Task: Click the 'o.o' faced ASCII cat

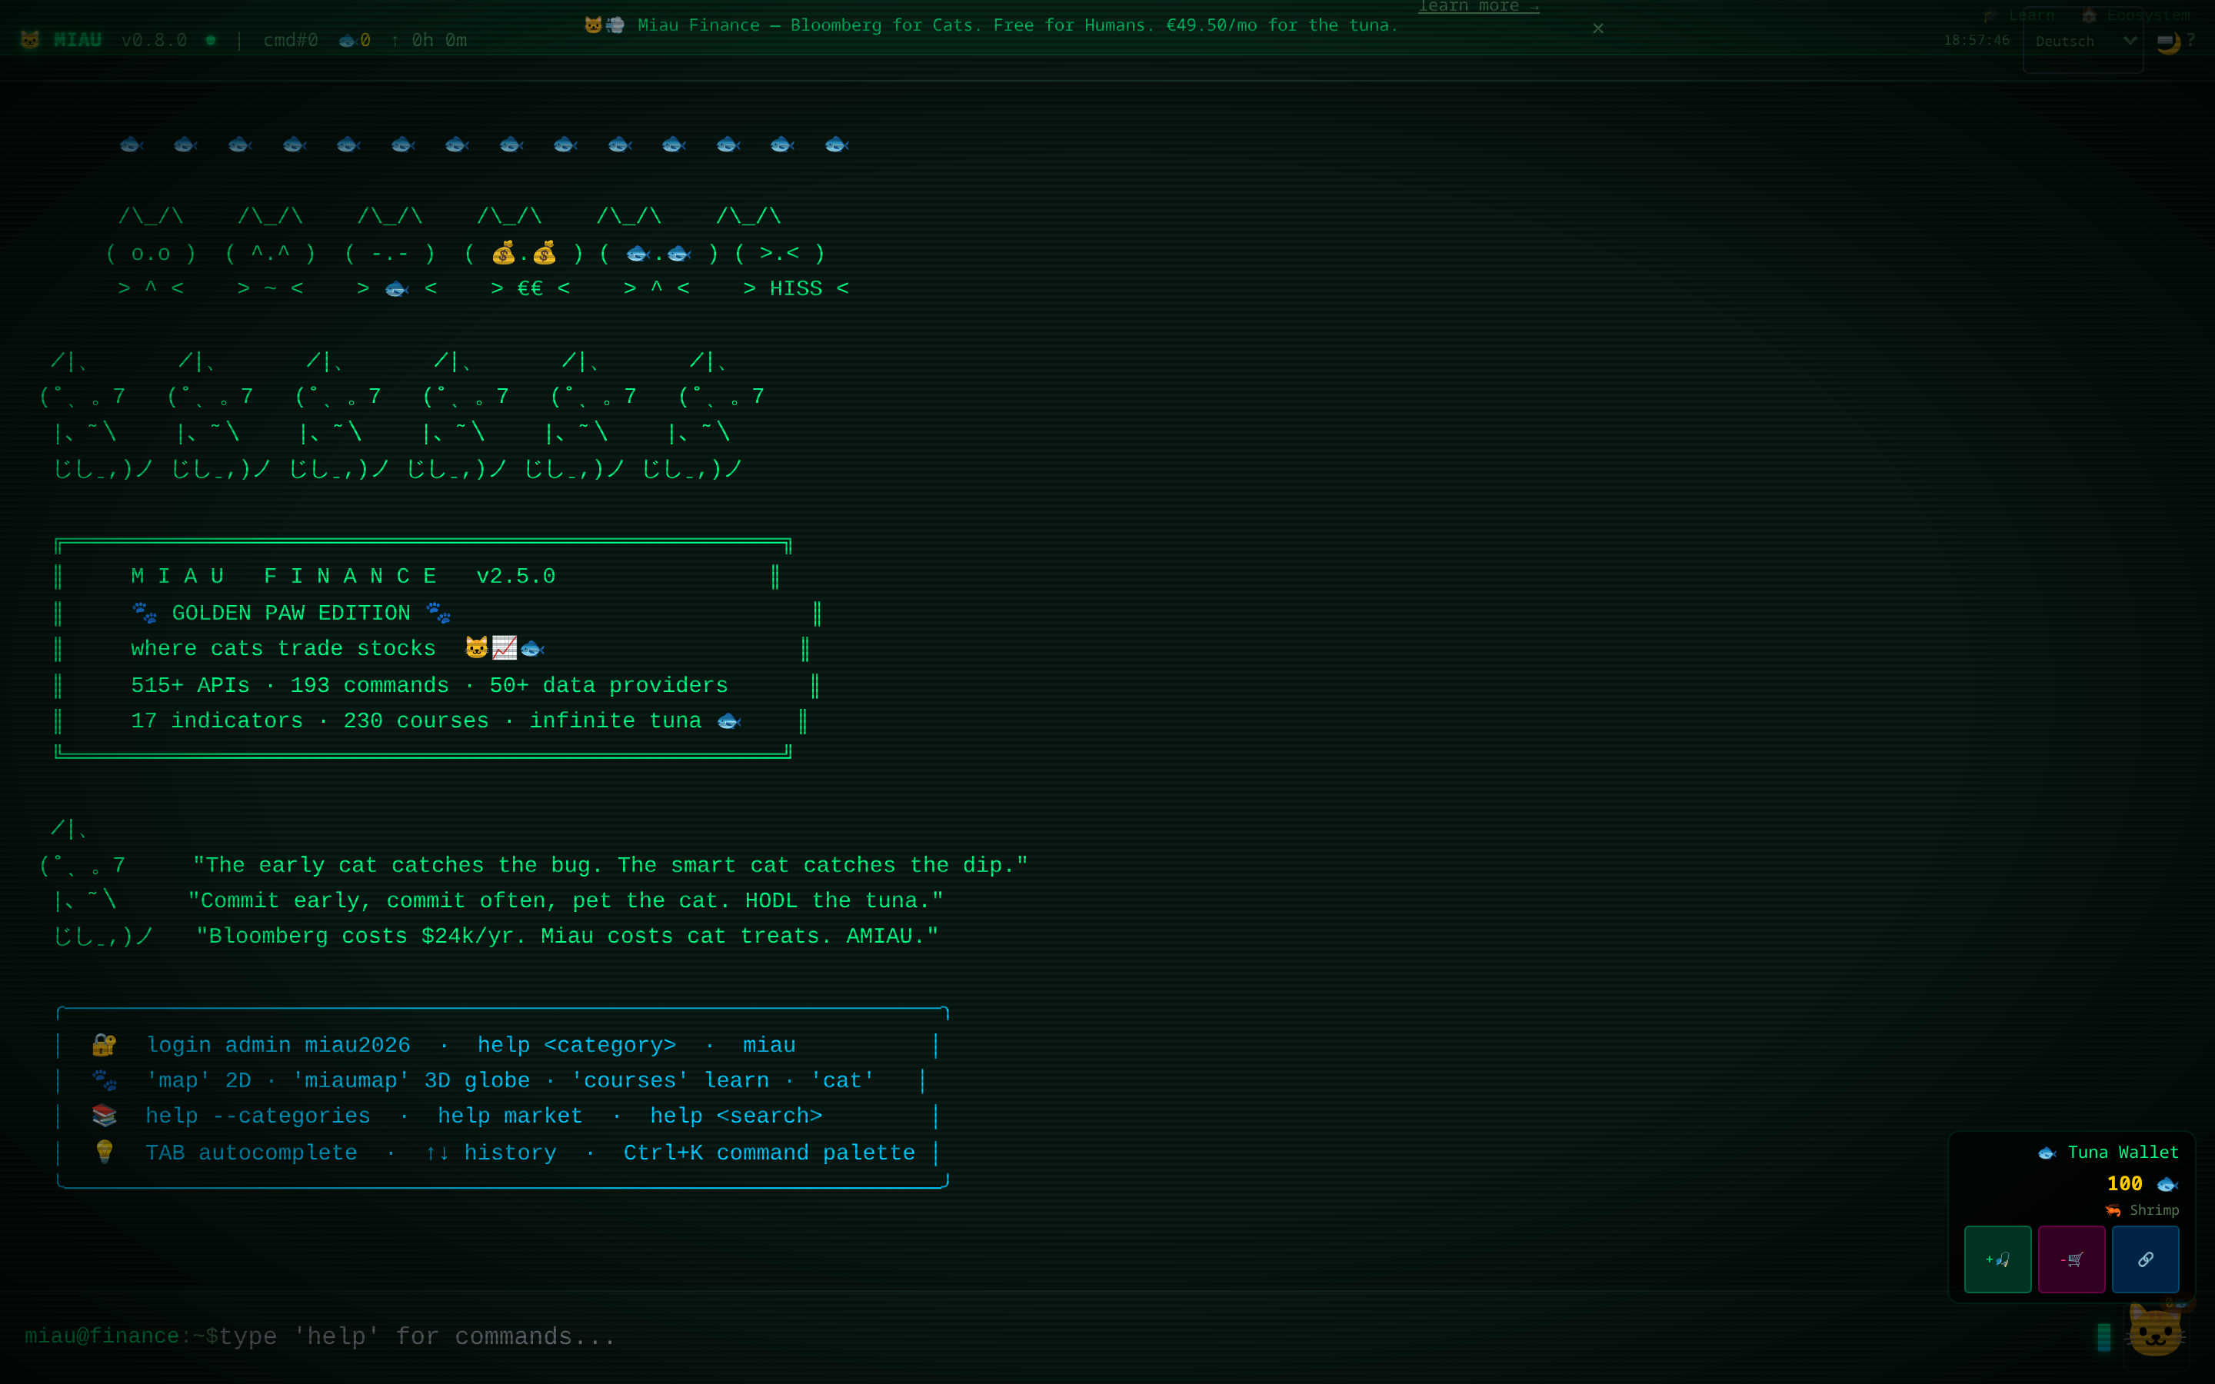Action: [x=151, y=253]
